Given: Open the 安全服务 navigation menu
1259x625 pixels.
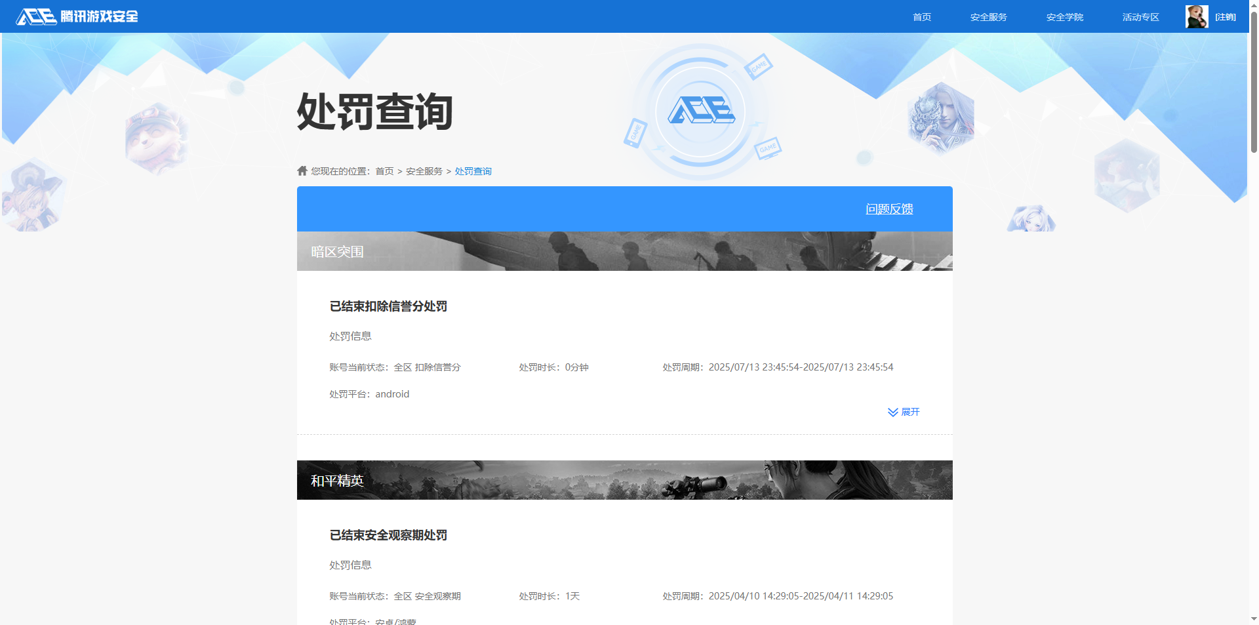Looking at the screenshot, I should pos(988,17).
